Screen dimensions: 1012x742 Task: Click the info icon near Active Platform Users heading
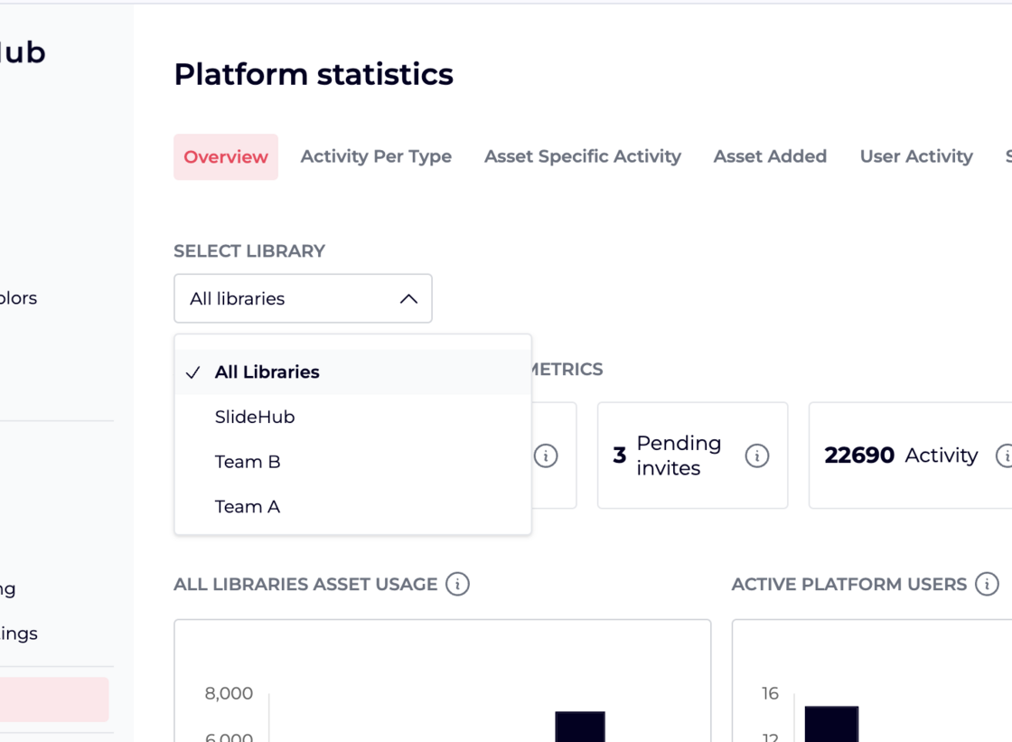[x=985, y=585]
